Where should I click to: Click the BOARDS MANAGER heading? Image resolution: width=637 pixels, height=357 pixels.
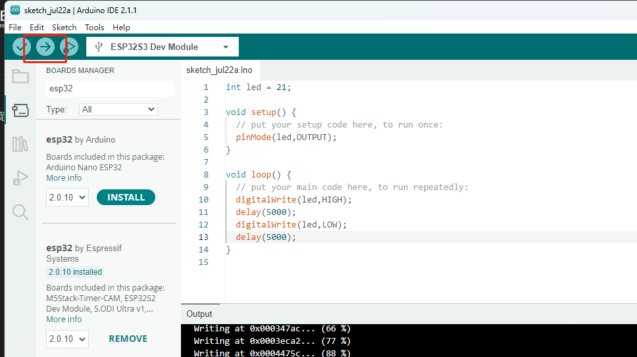tap(80, 70)
